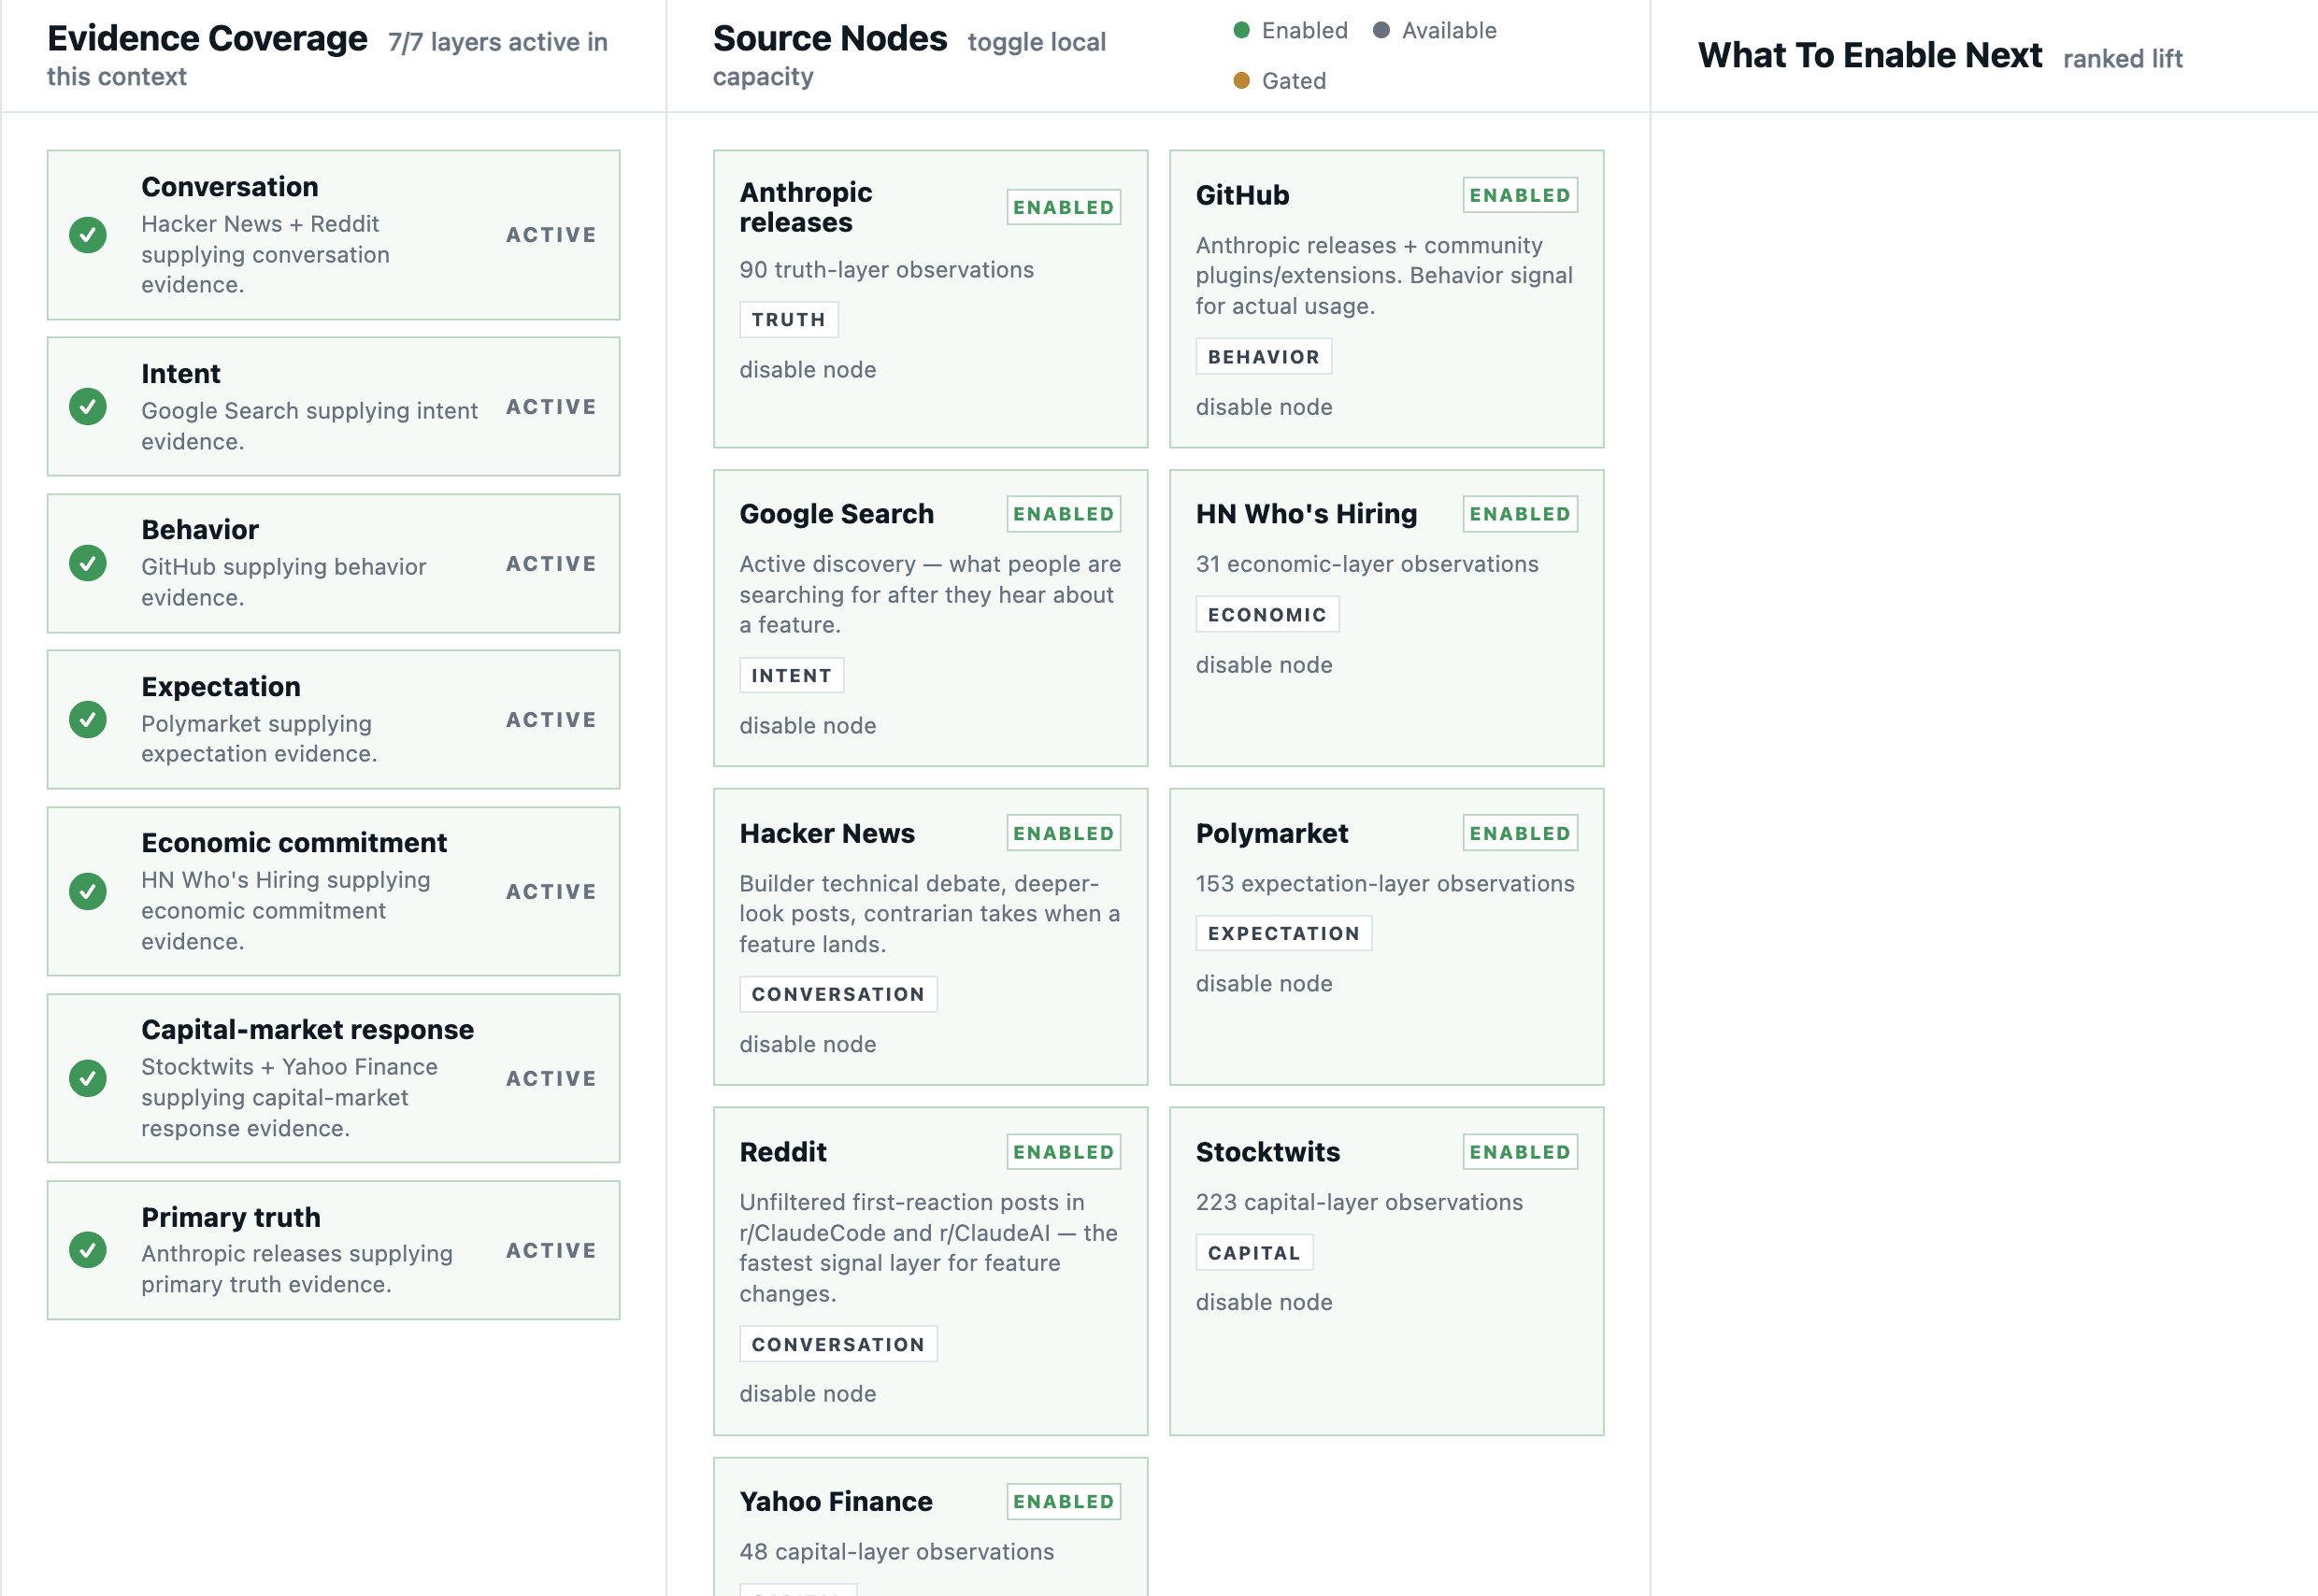Click the Evidence Coverage heading
The width and height of the screenshot is (2318, 1596).
(x=207, y=39)
